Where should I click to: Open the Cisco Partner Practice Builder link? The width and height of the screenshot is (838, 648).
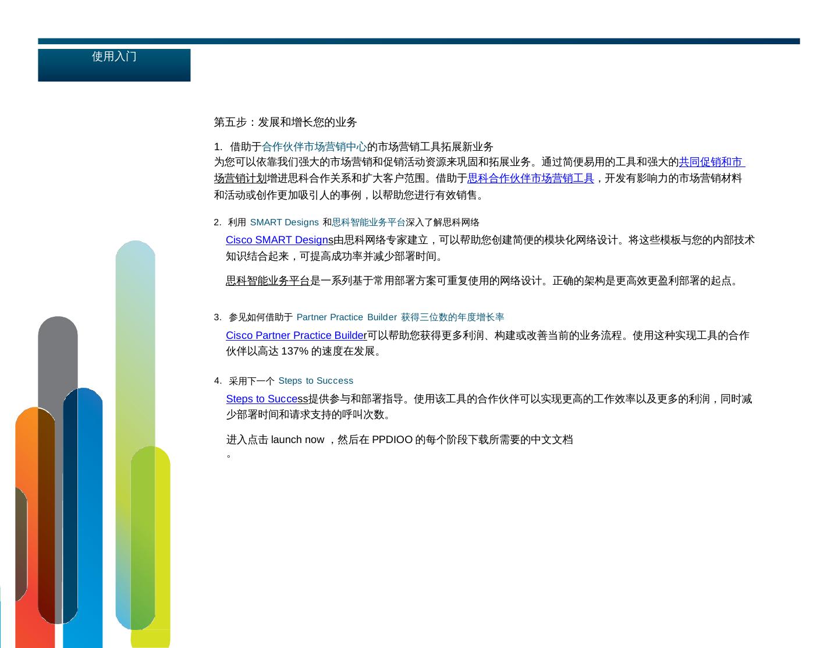click(x=296, y=336)
